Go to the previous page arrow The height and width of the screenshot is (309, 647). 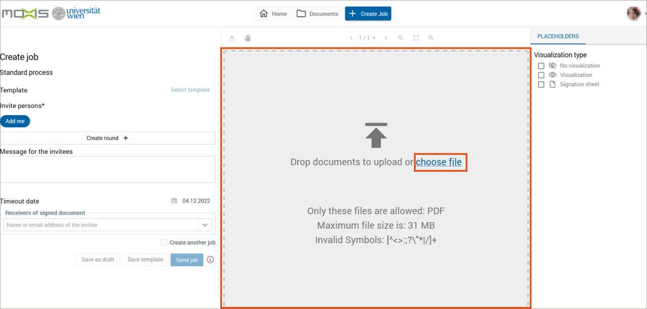click(351, 38)
